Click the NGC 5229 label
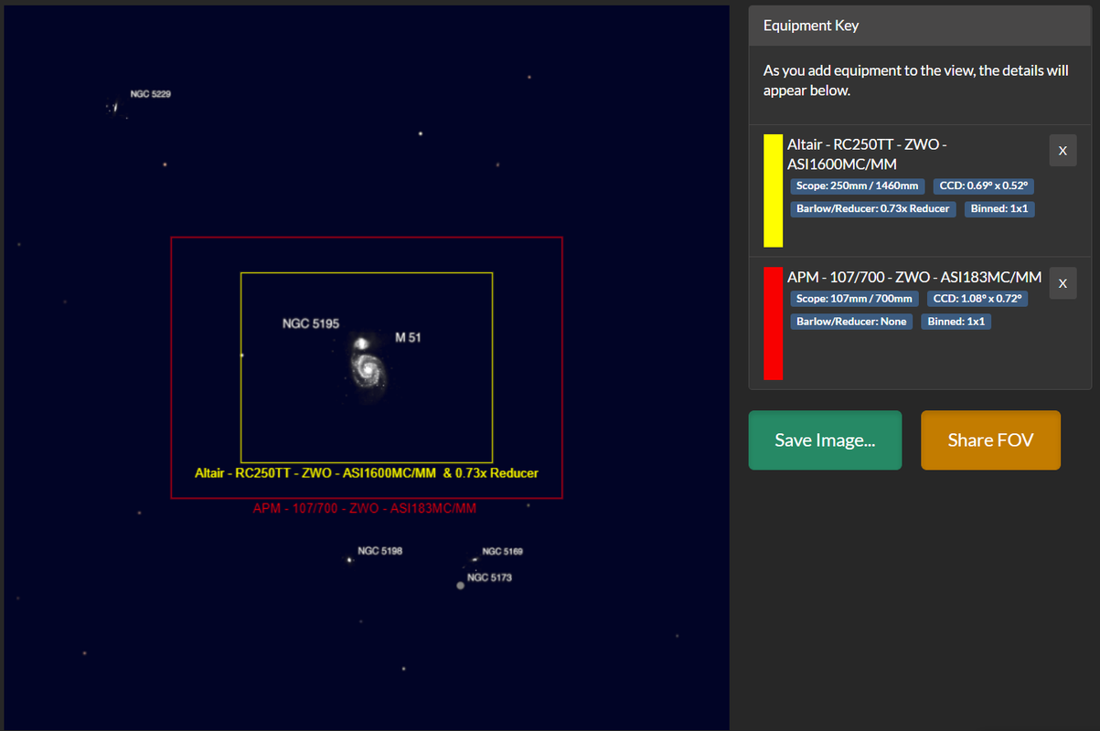This screenshot has height=731, width=1100. (150, 94)
